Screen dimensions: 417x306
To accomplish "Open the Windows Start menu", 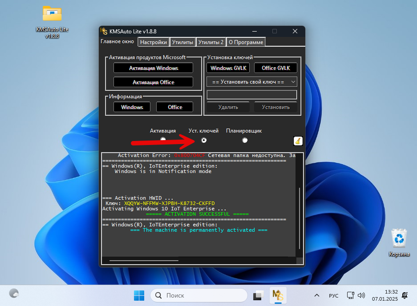I will pos(139,295).
